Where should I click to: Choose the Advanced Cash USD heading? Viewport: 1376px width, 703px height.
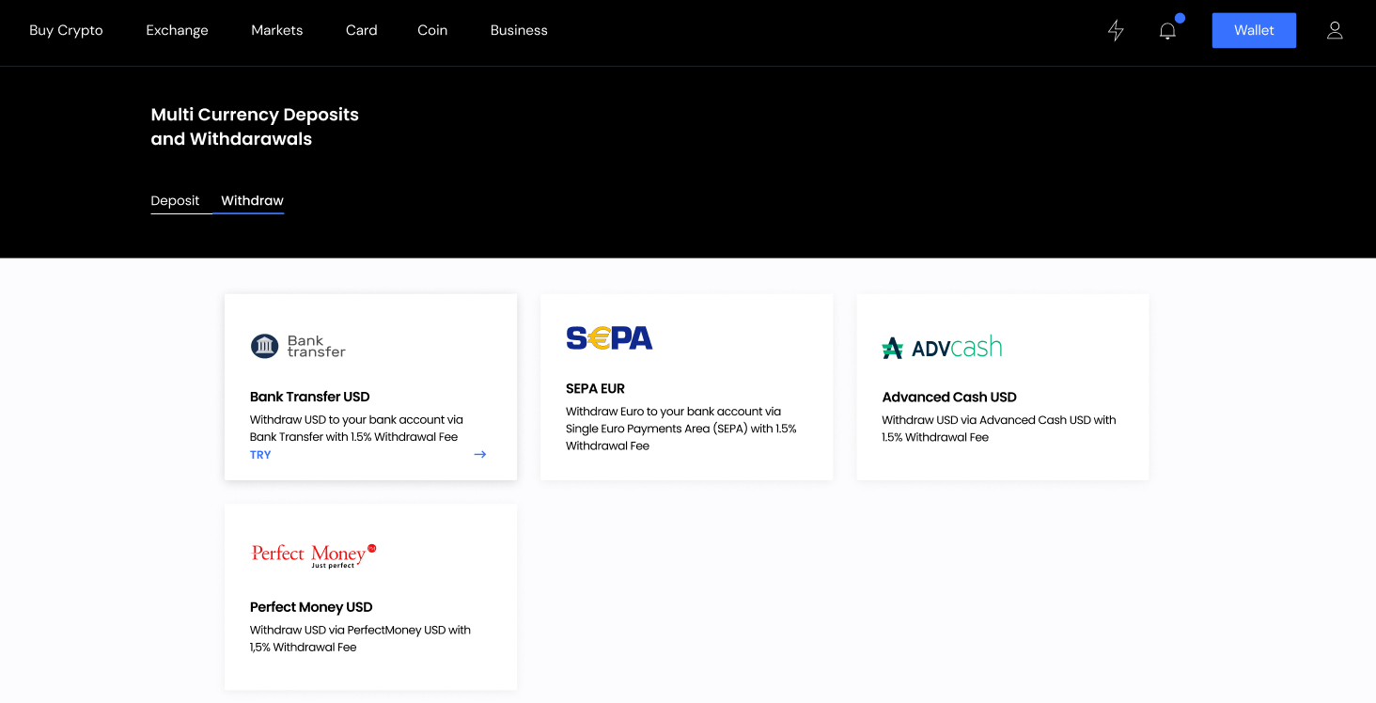click(x=949, y=398)
